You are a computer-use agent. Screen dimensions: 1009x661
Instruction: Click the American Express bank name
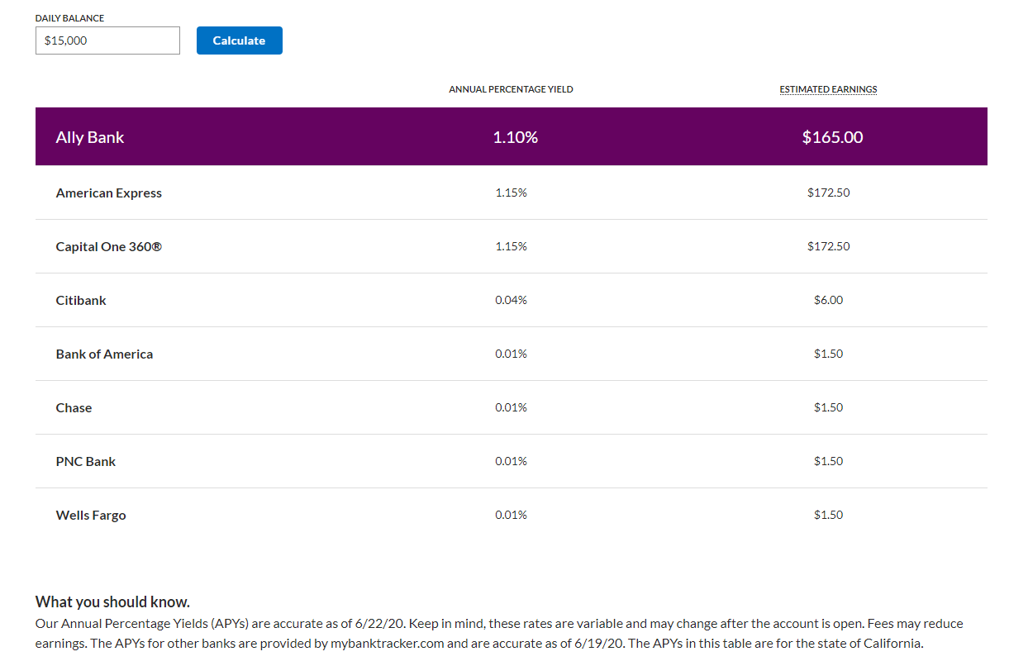109,193
